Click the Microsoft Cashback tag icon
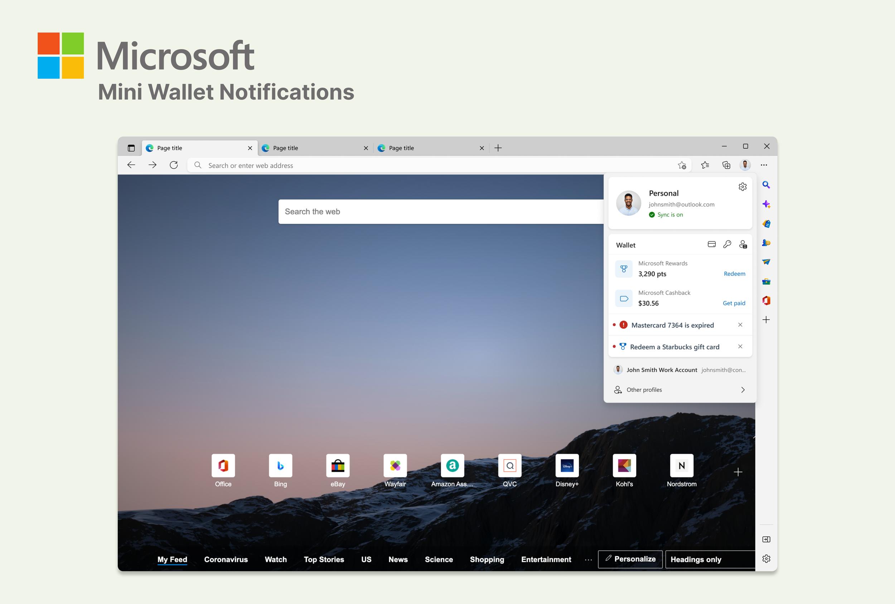895x604 pixels. (624, 299)
